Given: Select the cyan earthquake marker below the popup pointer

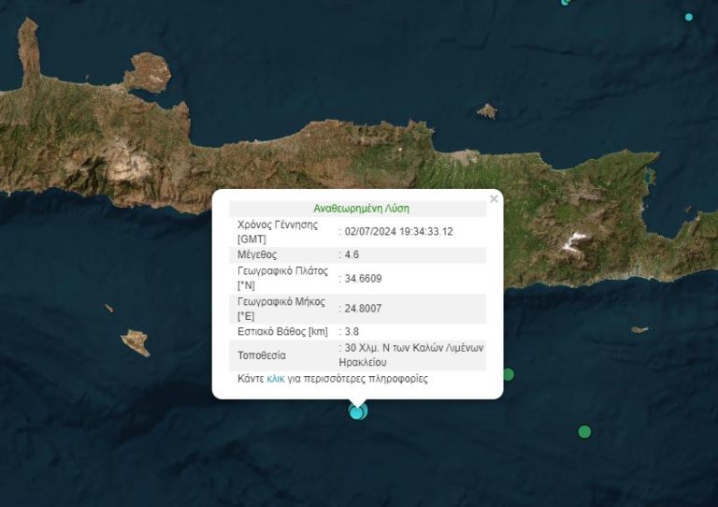Looking at the screenshot, I should point(358,412).
